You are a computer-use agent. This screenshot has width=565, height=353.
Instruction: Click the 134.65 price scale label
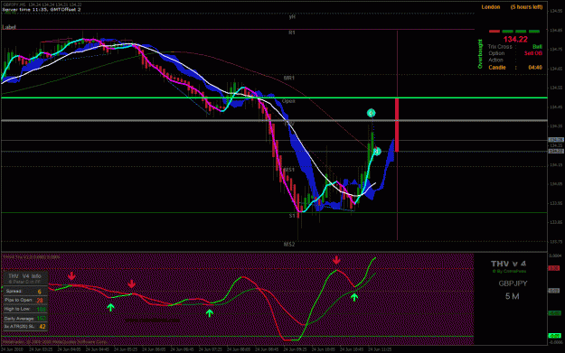point(556,69)
